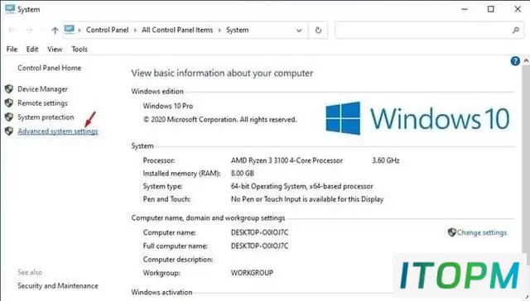
Task: Click the Microsoft Corporation copyright text
Action: (219, 119)
